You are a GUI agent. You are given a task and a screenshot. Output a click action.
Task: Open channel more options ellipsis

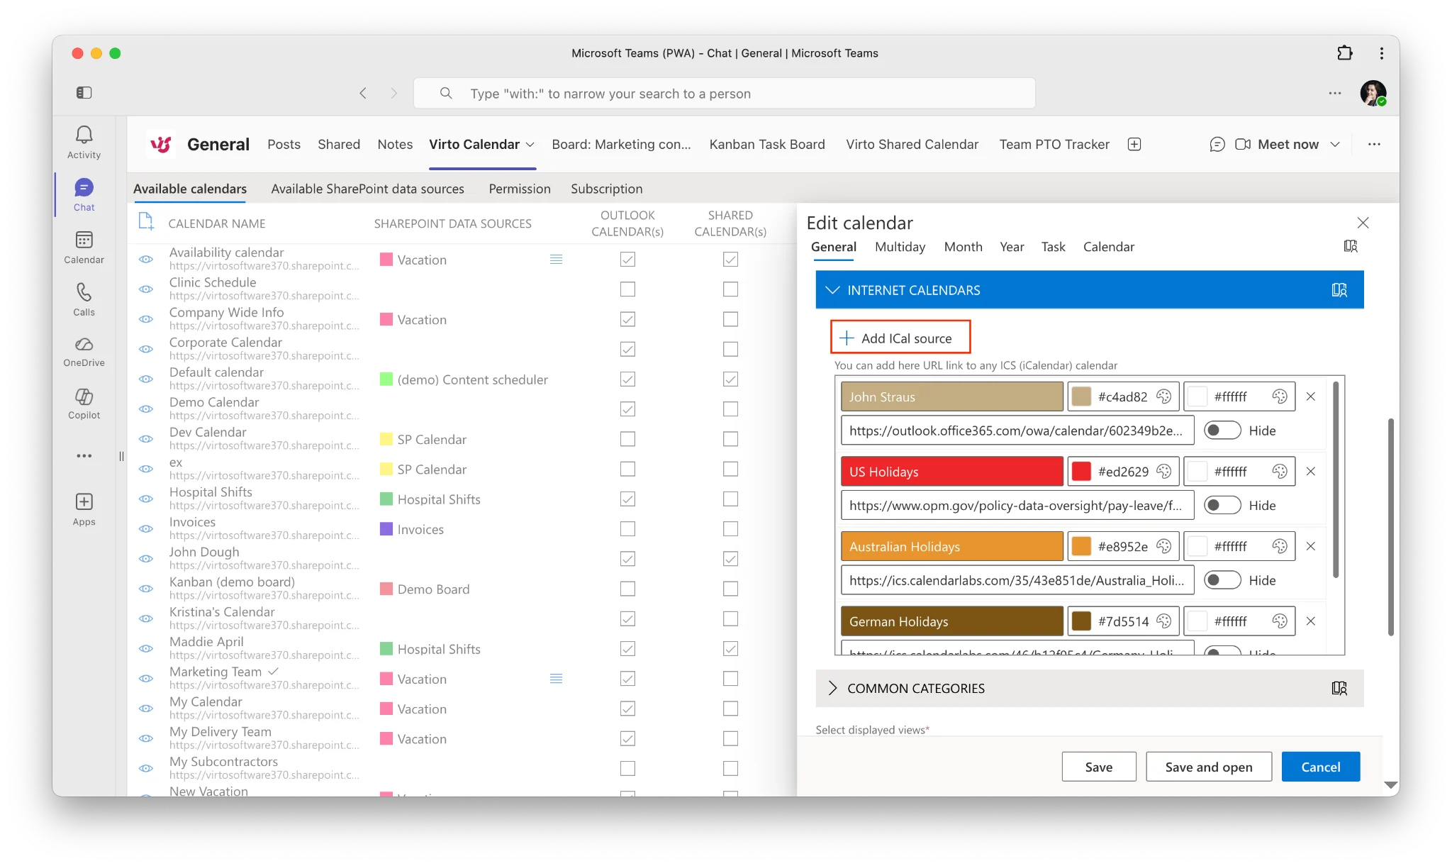(1374, 145)
